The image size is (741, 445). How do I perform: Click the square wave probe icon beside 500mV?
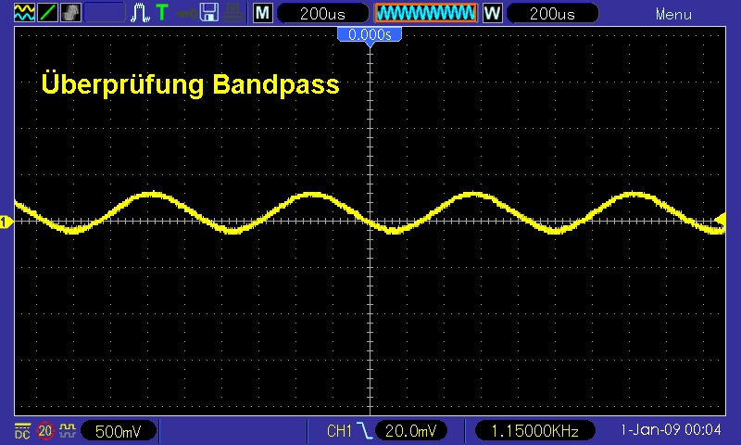68,430
